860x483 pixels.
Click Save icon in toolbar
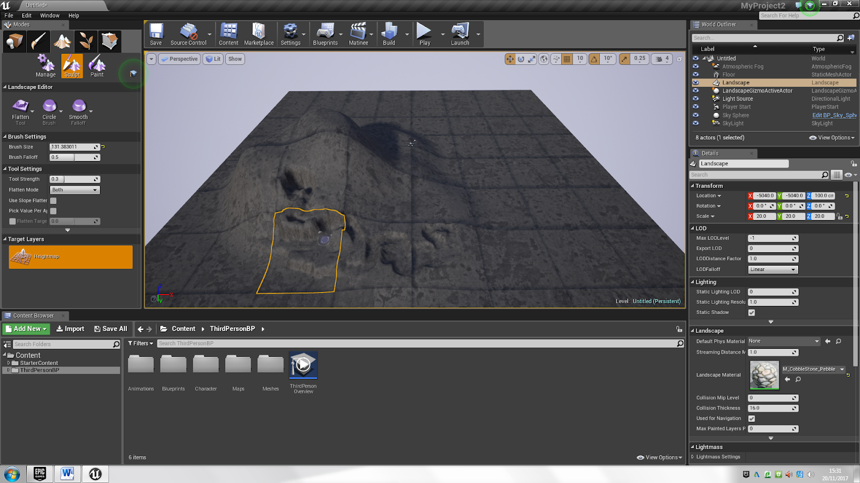[156, 34]
